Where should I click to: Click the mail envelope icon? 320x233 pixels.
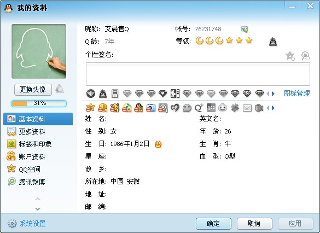pyautogui.click(x=247, y=108)
